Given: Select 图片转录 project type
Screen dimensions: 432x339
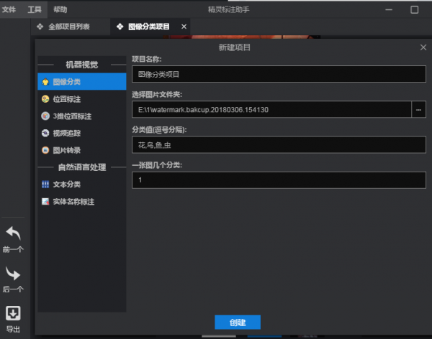Looking at the screenshot, I should [82, 150].
